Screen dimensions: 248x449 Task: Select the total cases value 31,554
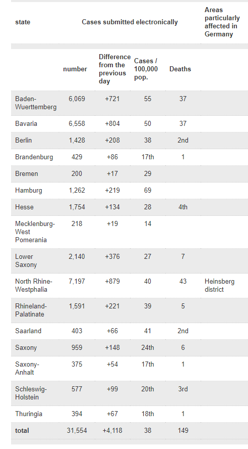tap(77, 431)
